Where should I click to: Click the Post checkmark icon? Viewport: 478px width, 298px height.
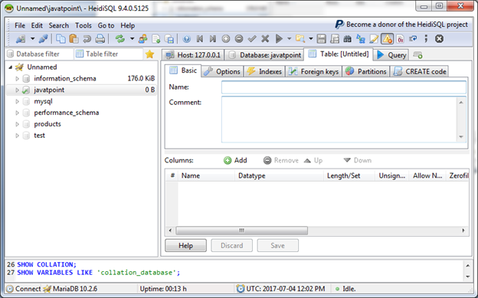tap(252, 39)
